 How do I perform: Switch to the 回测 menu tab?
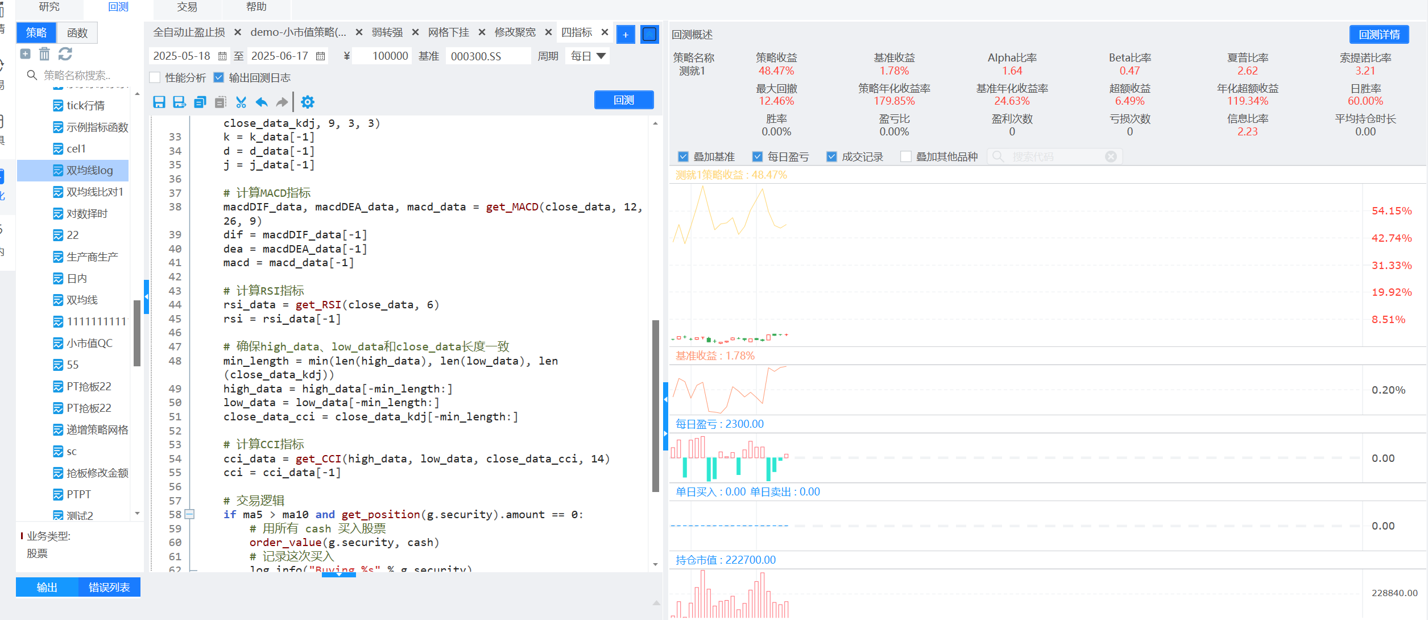click(118, 7)
